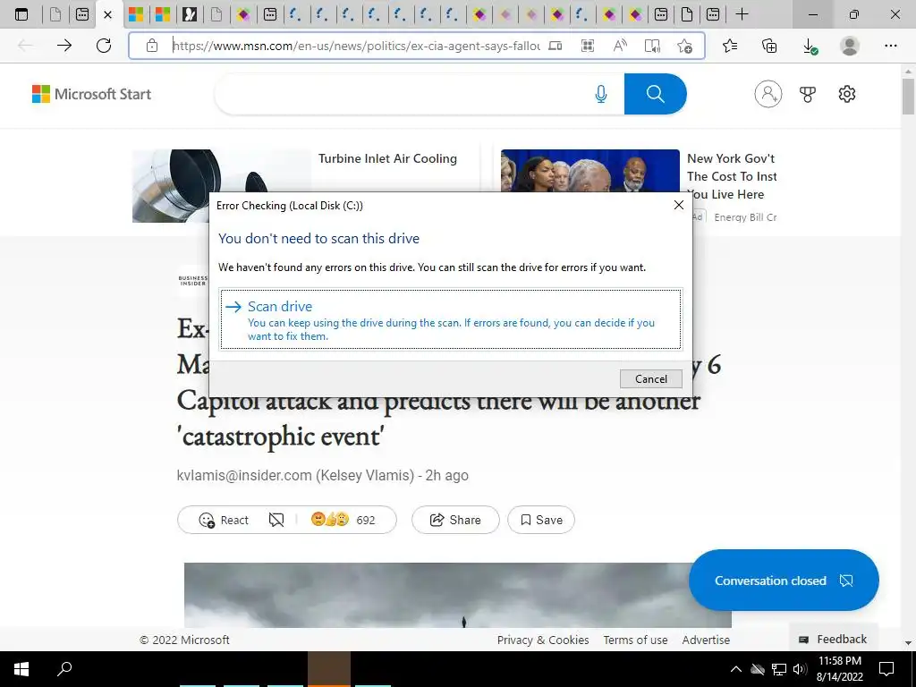The width and height of the screenshot is (916, 687).
Task: Share the article
Action: (x=455, y=520)
